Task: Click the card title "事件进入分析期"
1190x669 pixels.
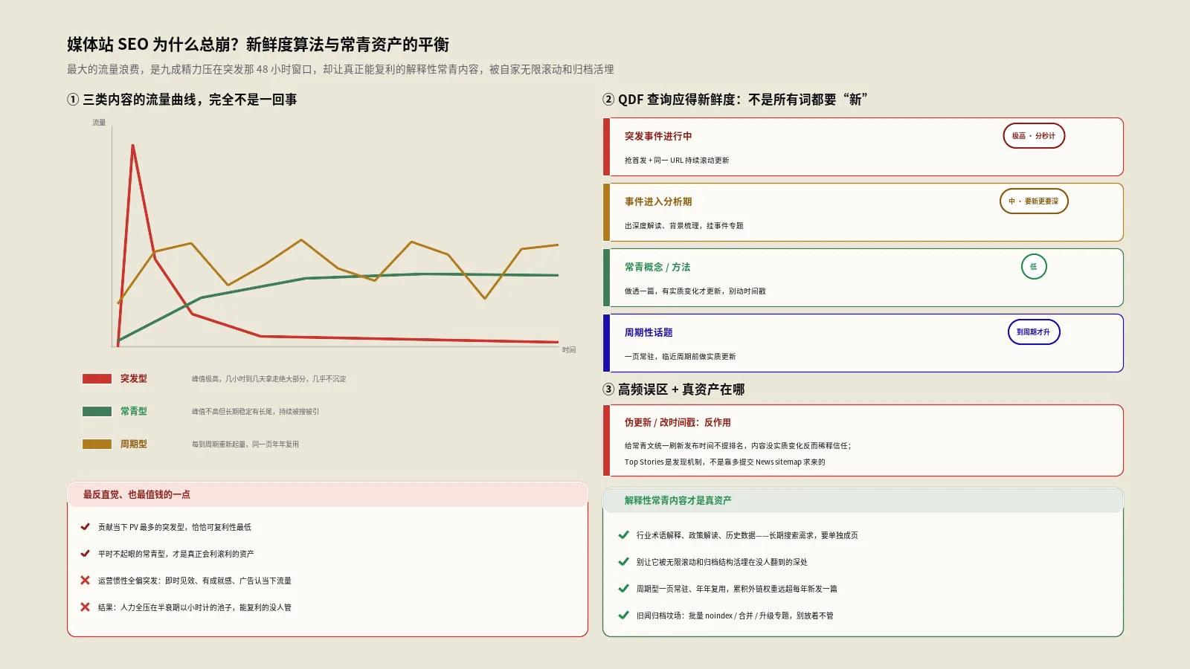Action: coord(658,201)
